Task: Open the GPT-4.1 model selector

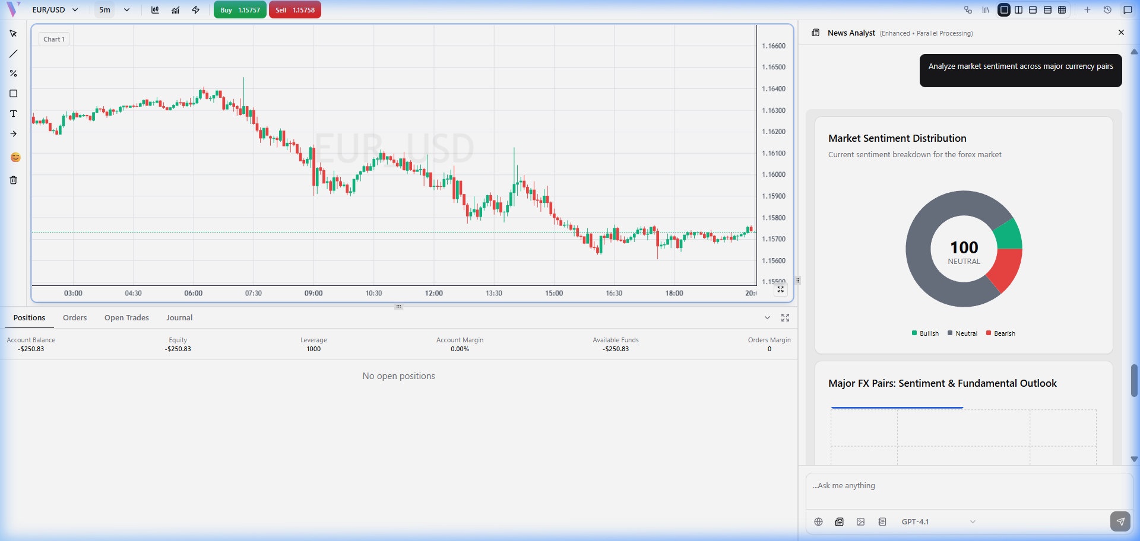Action: pyautogui.click(x=938, y=522)
